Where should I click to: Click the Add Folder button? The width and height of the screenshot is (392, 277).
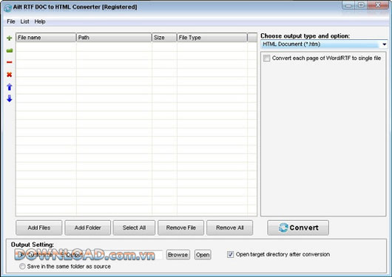[x=88, y=228]
